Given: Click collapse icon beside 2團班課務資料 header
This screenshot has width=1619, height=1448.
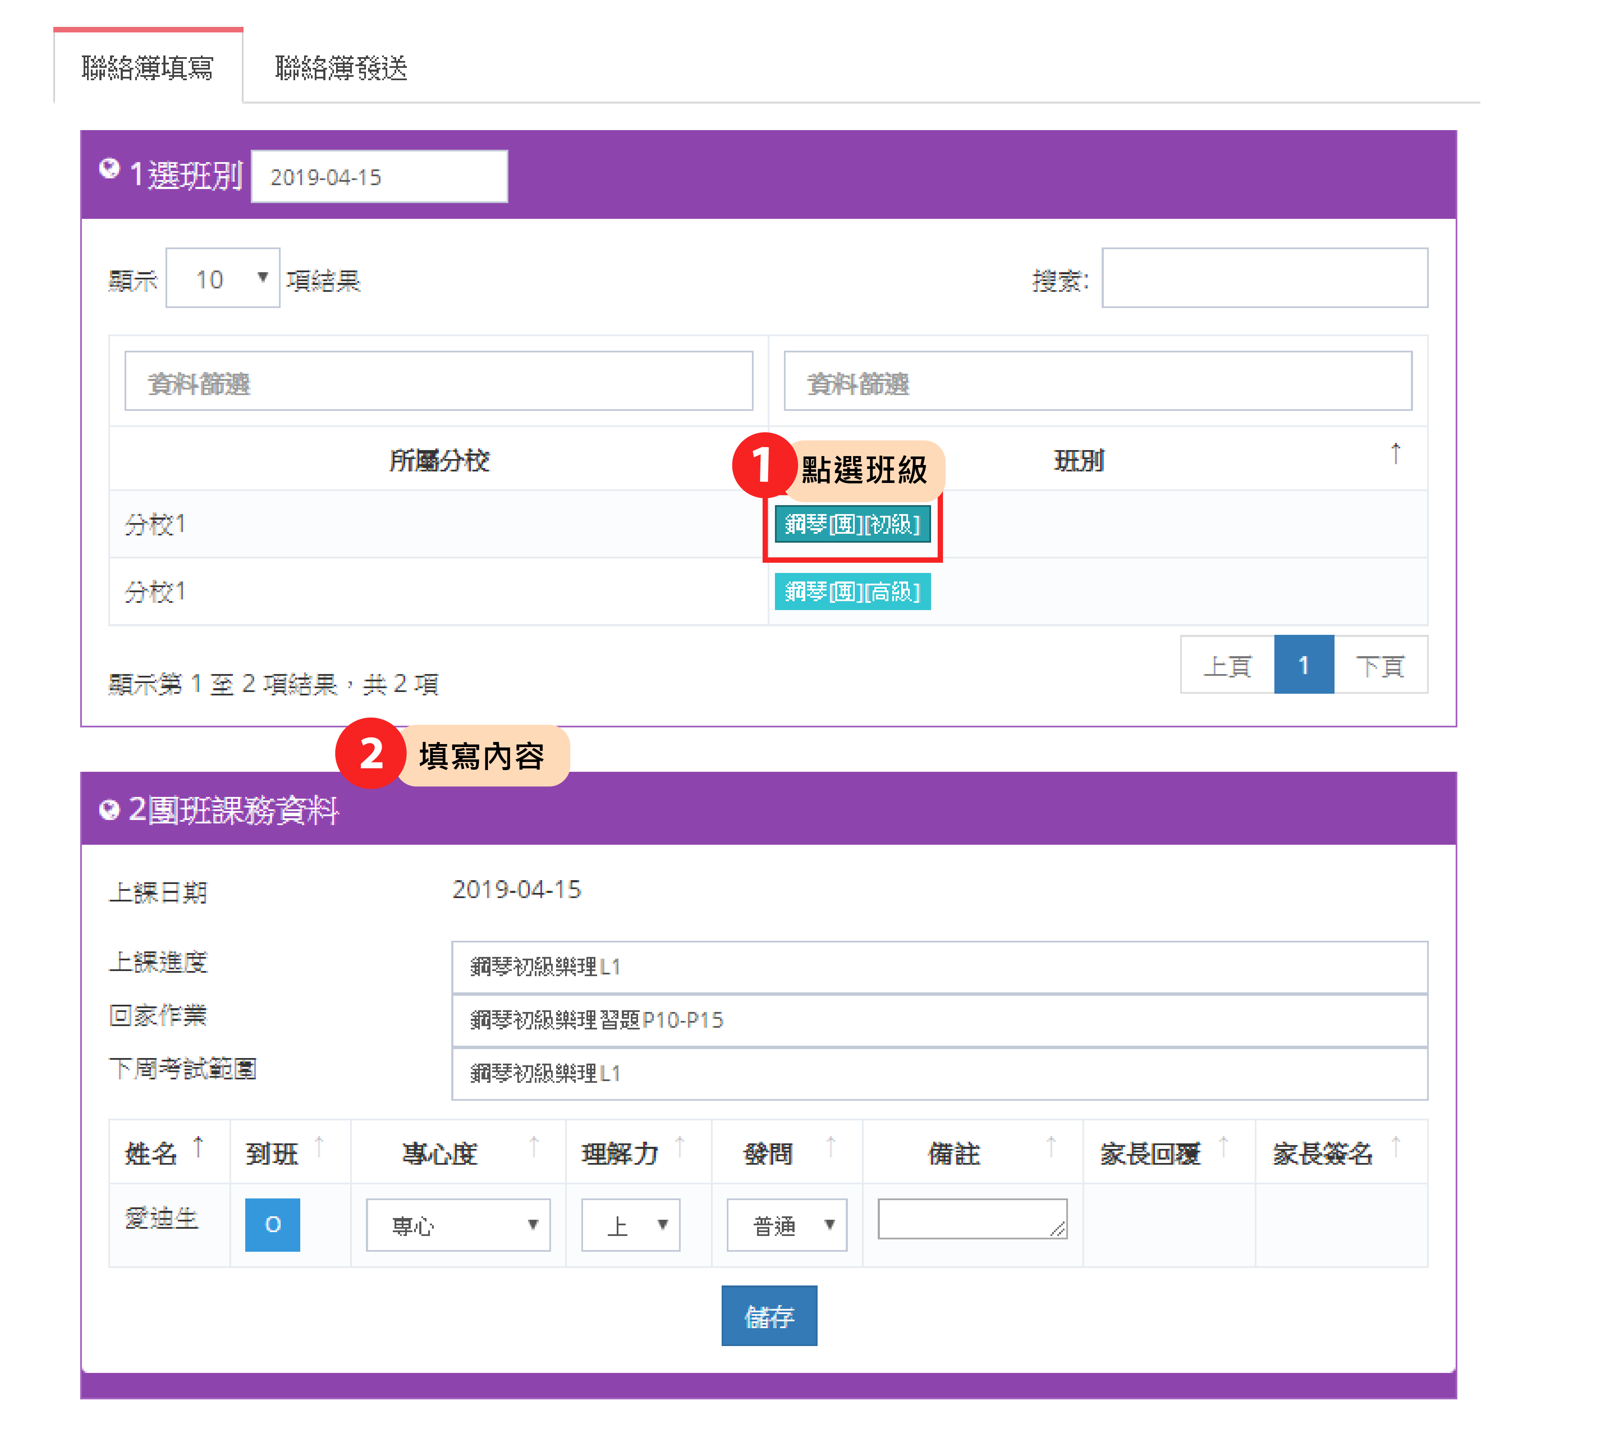Looking at the screenshot, I should [109, 810].
